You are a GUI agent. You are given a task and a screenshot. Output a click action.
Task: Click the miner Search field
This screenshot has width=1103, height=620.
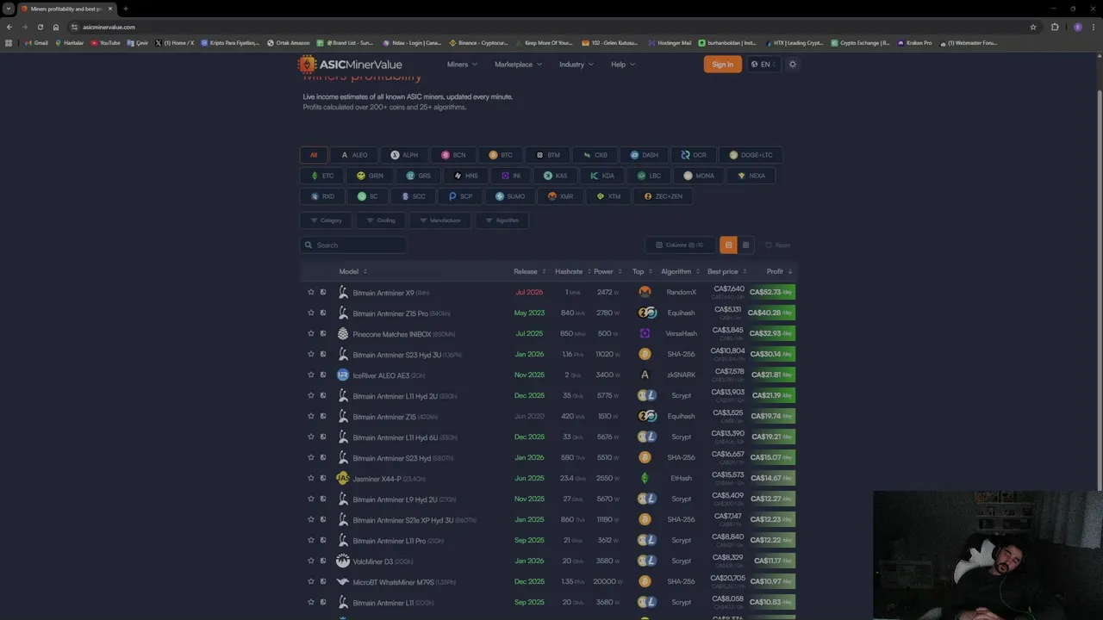click(x=353, y=245)
